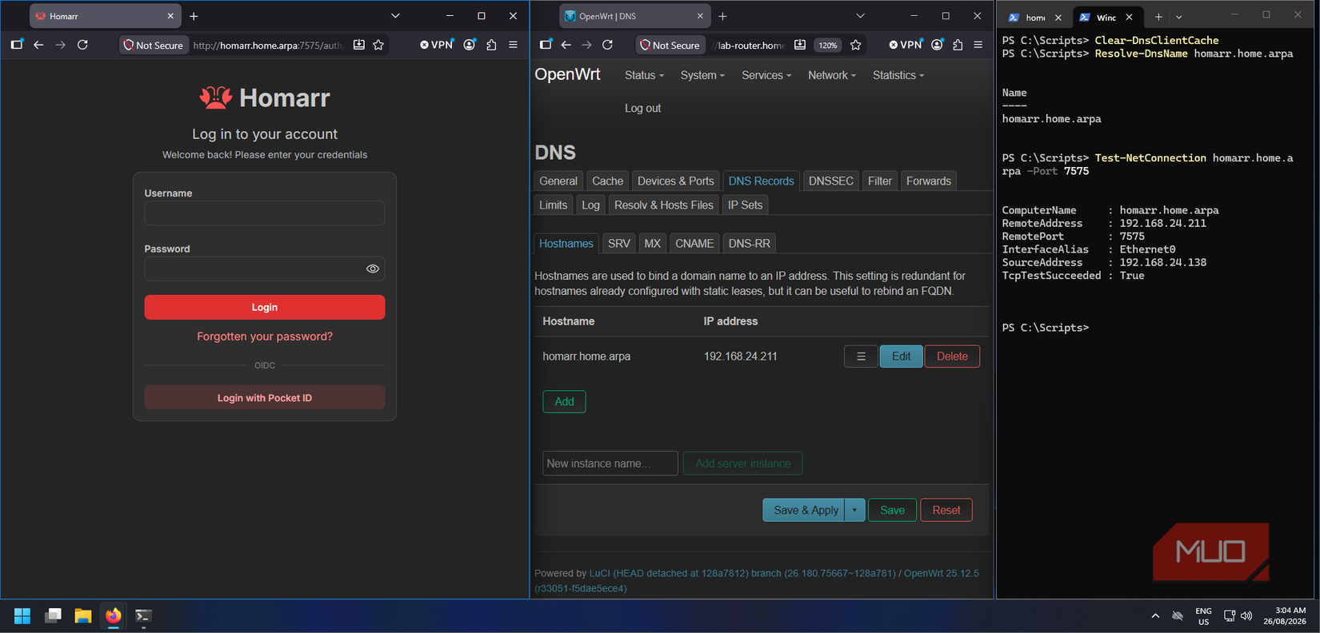Click the Homarr Username field
The height and width of the screenshot is (633, 1320).
(x=264, y=213)
